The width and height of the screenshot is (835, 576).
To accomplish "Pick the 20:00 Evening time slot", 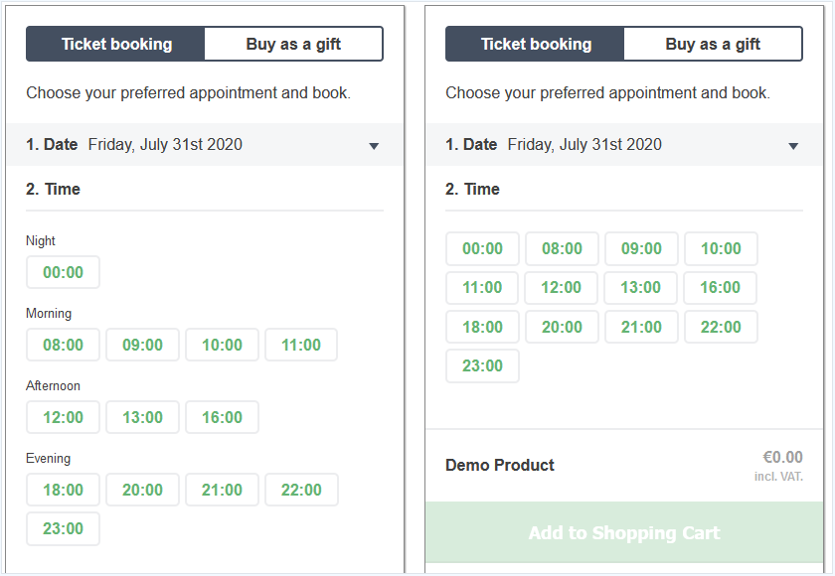I will [143, 490].
